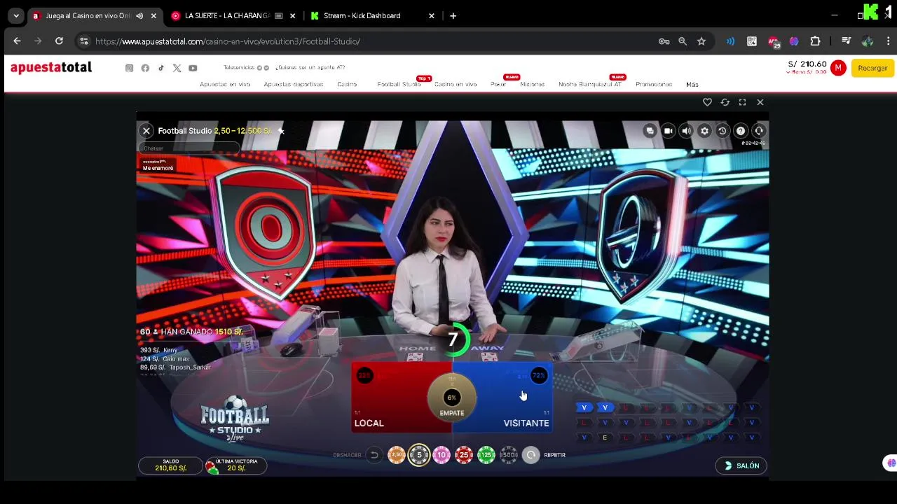The width and height of the screenshot is (897, 504).
Task: Expand the tab search dropdown arrow
Action: pos(16,15)
